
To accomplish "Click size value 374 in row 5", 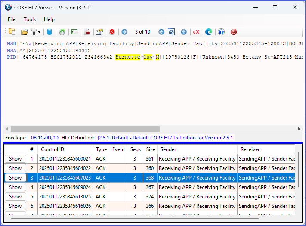I will (x=150, y=197).
